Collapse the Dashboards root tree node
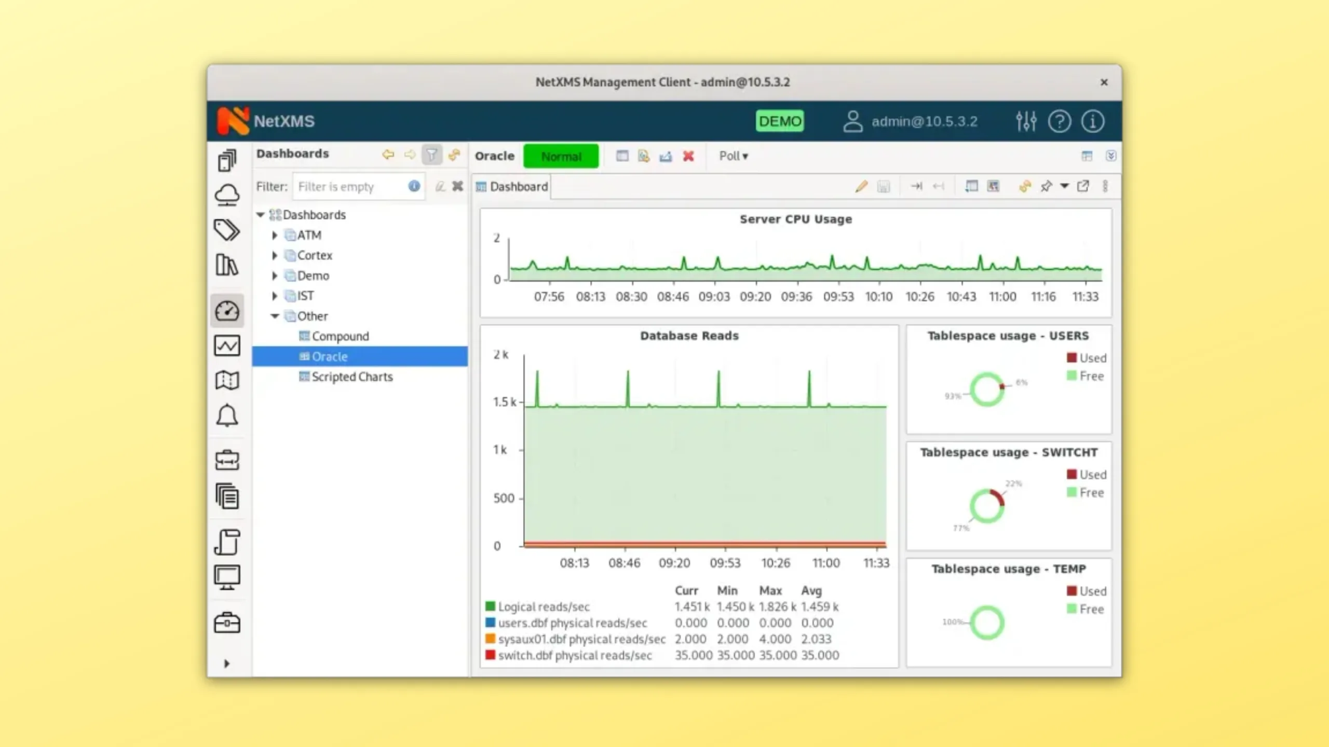 (261, 215)
